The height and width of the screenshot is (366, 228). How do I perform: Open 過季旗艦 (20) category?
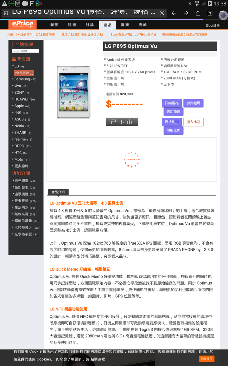(24, 194)
